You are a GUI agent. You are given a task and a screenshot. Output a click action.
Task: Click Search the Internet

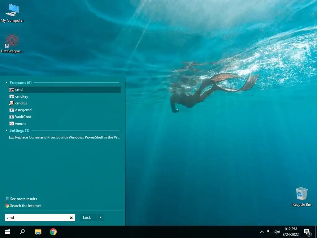pyautogui.click(x=25, y=206)
